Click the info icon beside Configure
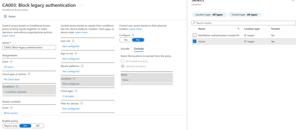Viewport: 296px width, 130px height. tap(133, 35)
